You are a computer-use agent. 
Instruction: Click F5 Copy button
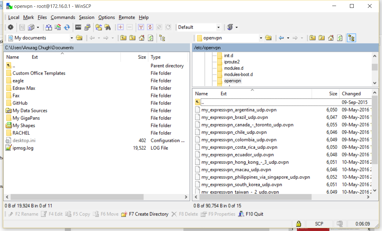[78, 214]
